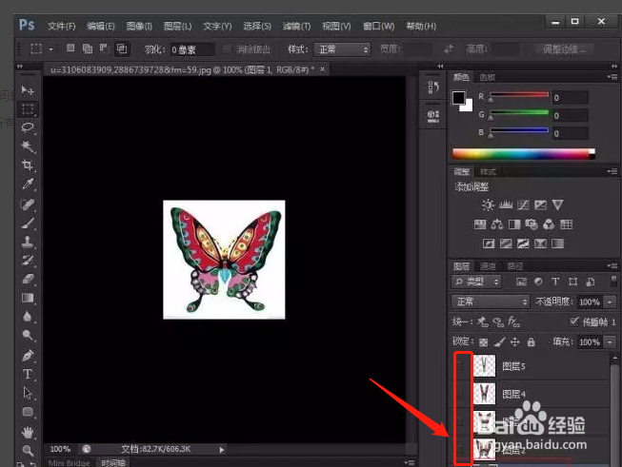Add a Color Balance adjustment (scales icon)
Screen dimensions: 622x467
tap(497, 224)
